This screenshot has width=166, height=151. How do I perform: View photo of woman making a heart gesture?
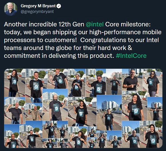pos(102,139)
